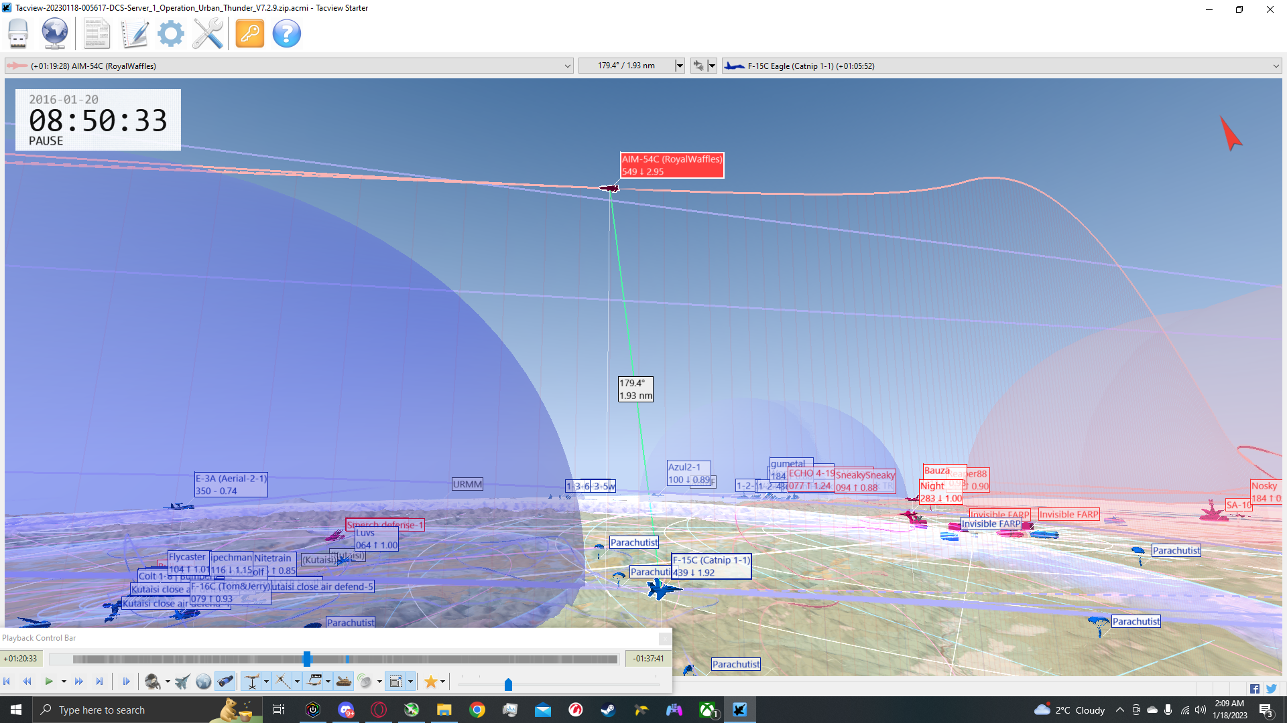1287x723 pixels.
Task: Open the Windows Start menu
Action: tap(16, 710)
